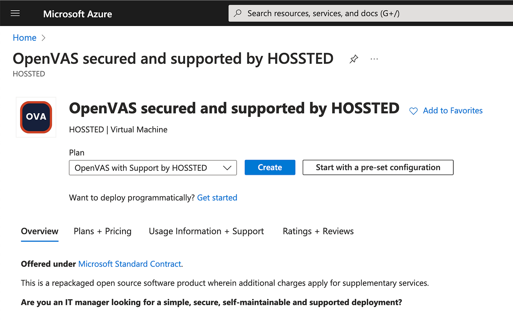Viewport: 513px width, 323px height.
Task: Choose Start with a pre-set configuration
Action: 378,167
